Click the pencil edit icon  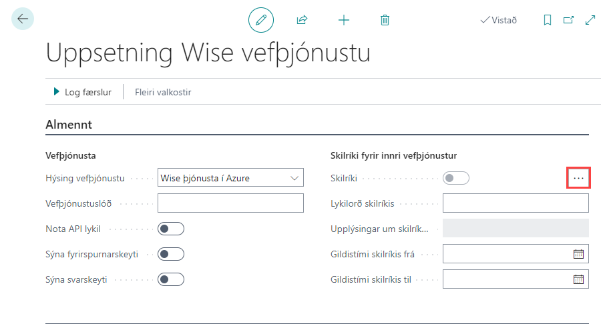coord(261,20)
